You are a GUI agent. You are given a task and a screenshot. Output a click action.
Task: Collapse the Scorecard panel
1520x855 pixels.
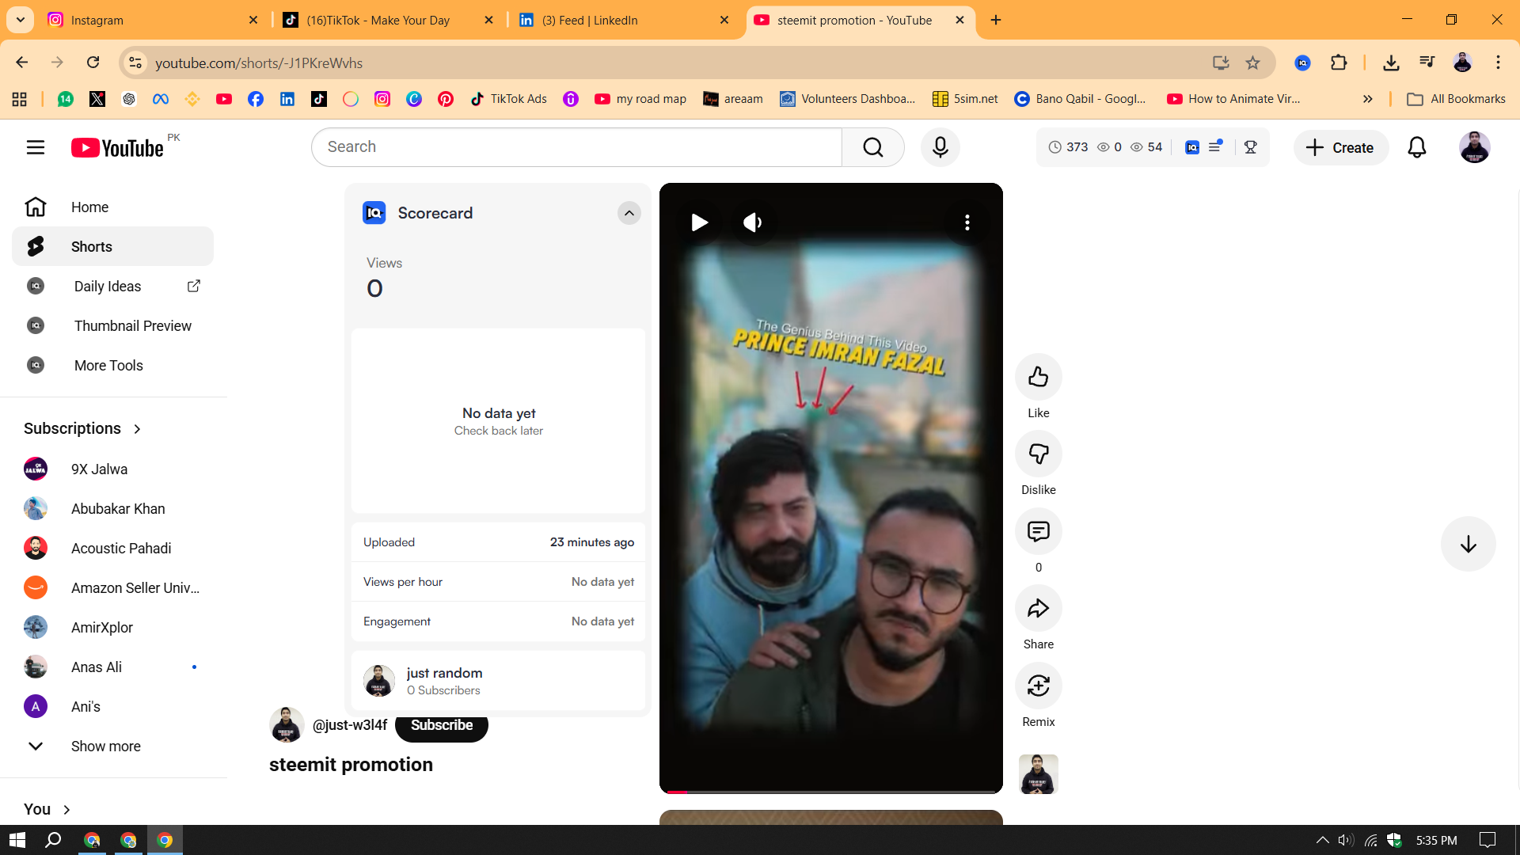(629, 213)
